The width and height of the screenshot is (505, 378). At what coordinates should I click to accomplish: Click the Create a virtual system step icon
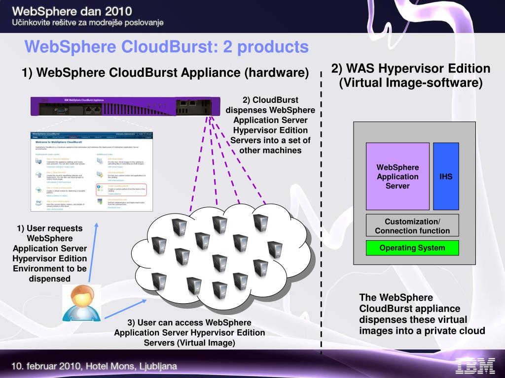[x=38, y=189]
